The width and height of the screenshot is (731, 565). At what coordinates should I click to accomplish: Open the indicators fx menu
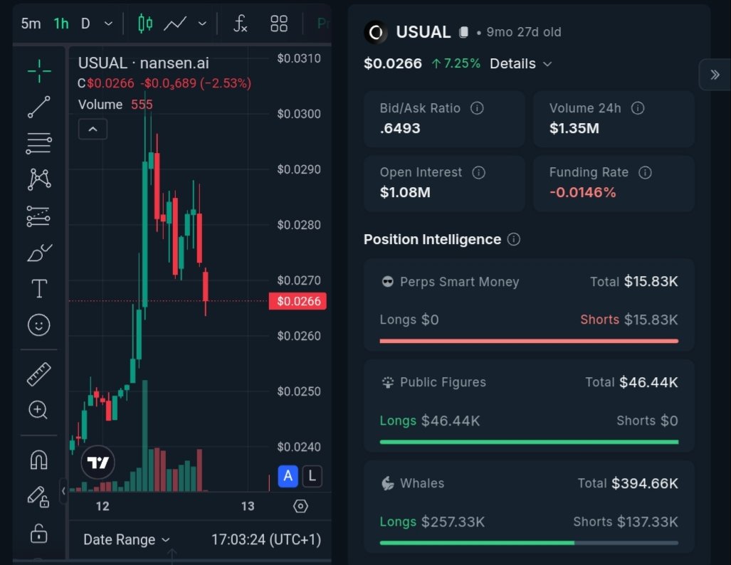coord(240,23)
